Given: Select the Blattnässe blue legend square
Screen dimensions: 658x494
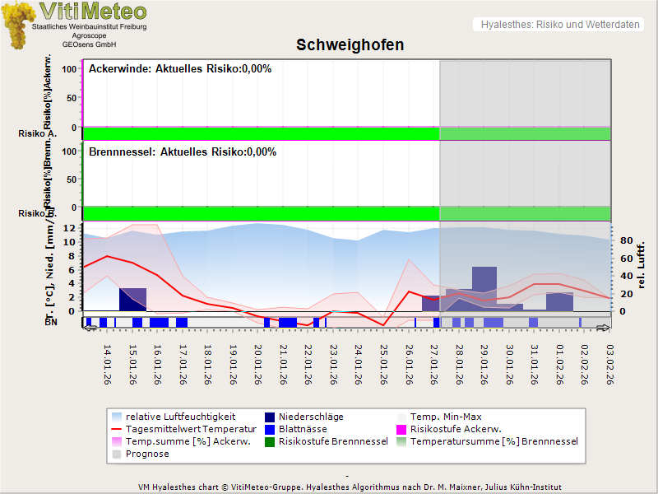Looking at the screenshot, I should click(270, 428).
